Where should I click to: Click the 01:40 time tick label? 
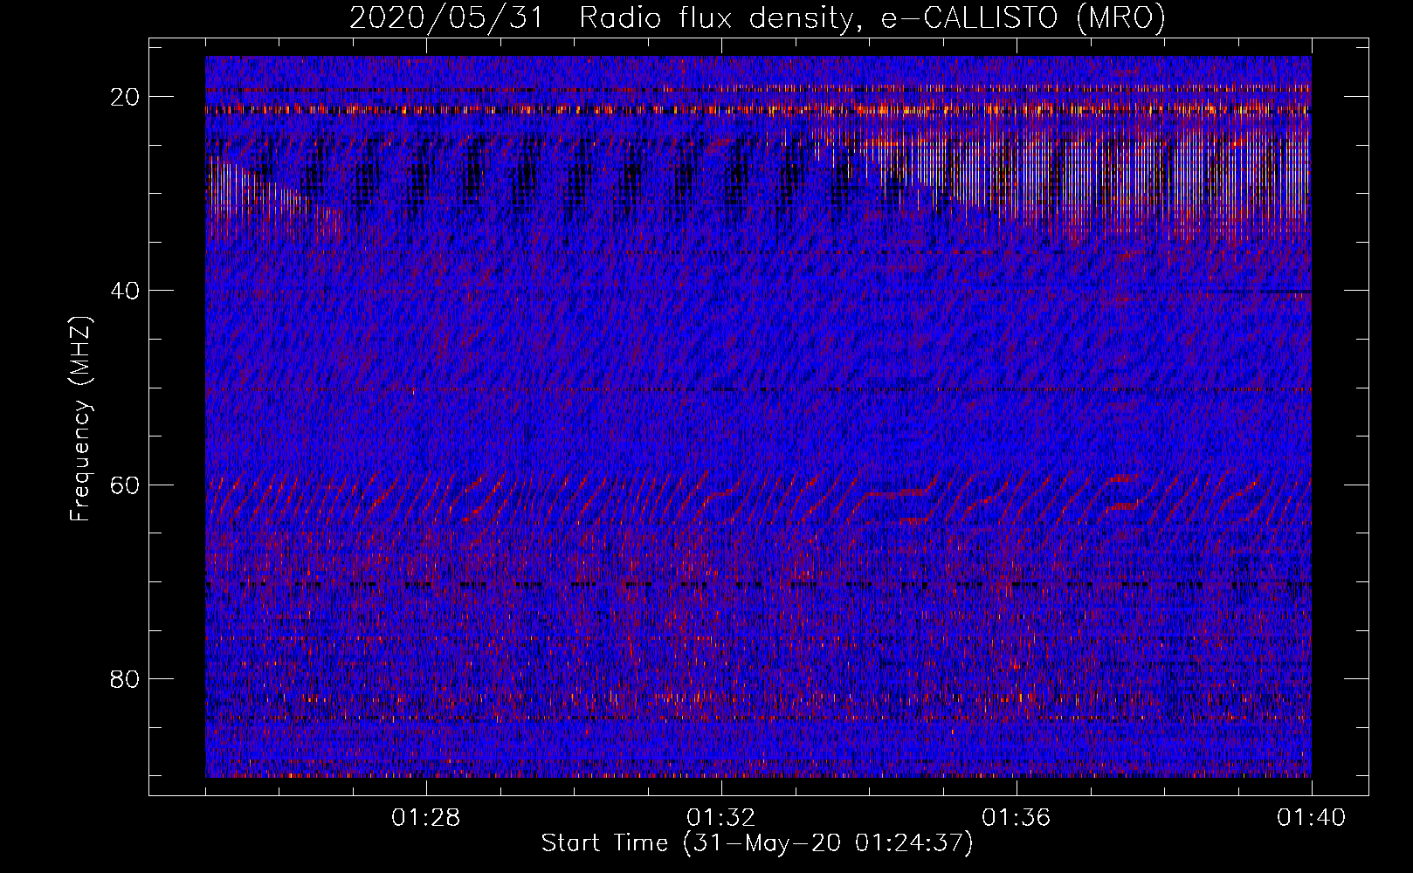point(1312,818)
